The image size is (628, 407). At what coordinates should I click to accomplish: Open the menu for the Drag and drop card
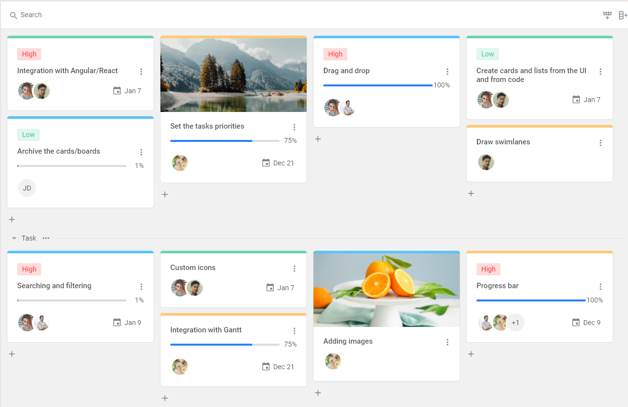[447, 72]
